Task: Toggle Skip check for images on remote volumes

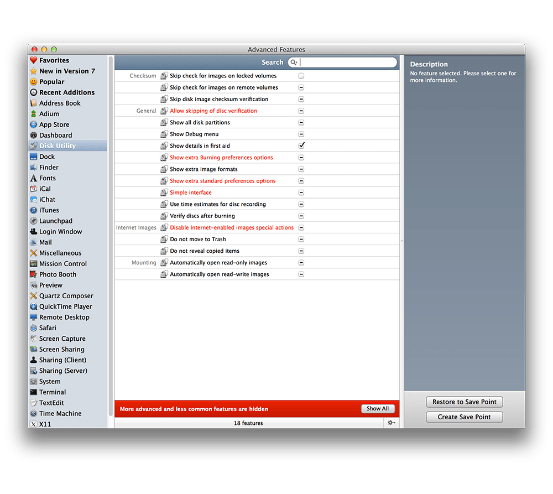Action: [x=301, y=87]
